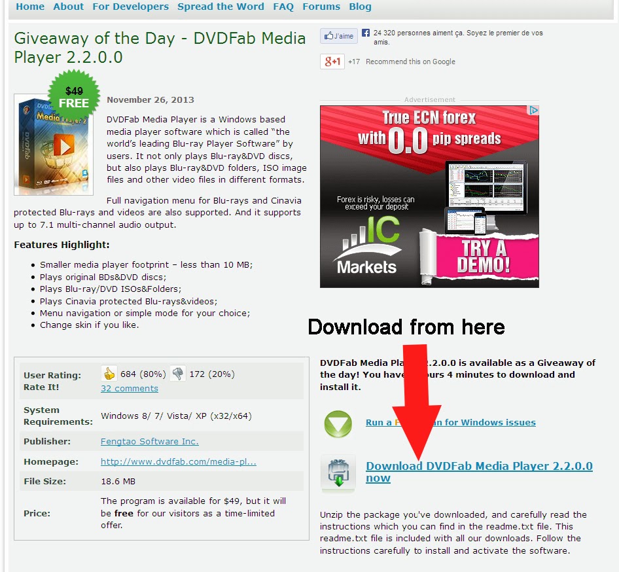Click the green $49 FREE badge
The image size is (619, 572).
[73, 96]
